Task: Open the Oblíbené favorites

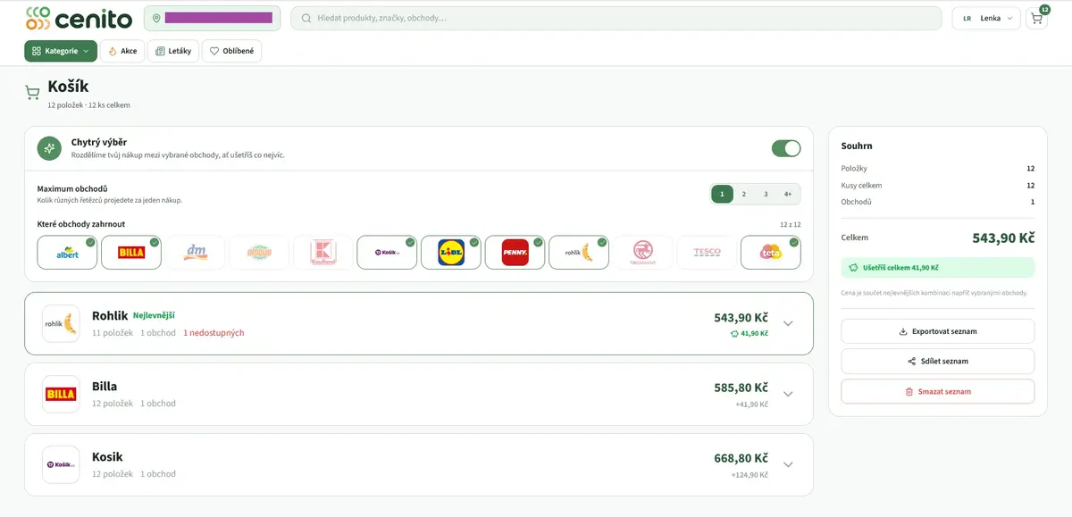Action: click(x=231, y=51)
